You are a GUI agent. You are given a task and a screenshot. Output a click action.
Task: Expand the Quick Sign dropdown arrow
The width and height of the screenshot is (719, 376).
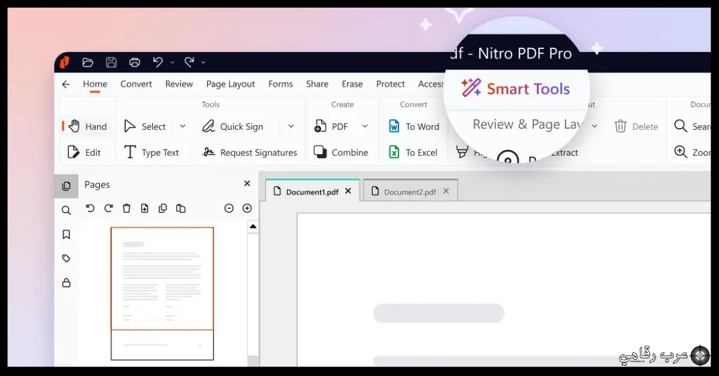click(x=291, y=126)
